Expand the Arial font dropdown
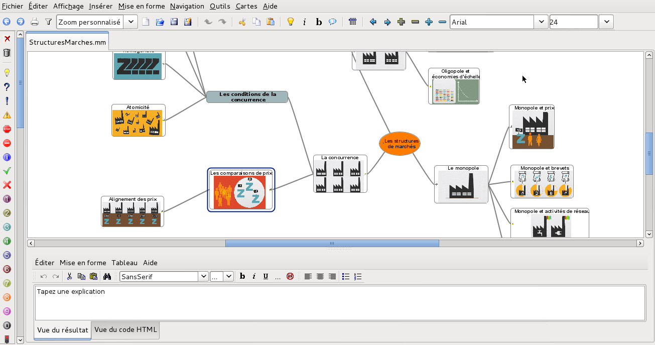The width and height of the screenshot is (655, 345). [541, 22]
